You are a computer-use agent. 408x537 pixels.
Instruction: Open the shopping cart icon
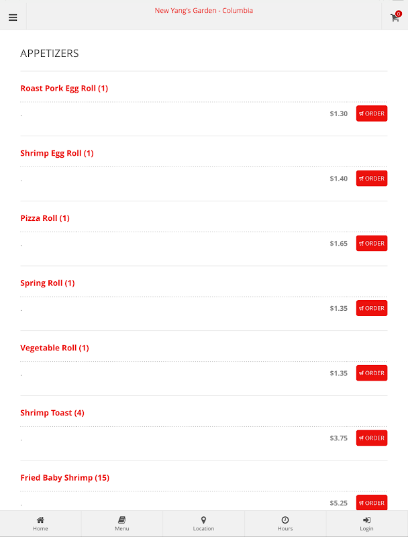tap(395, 17)
